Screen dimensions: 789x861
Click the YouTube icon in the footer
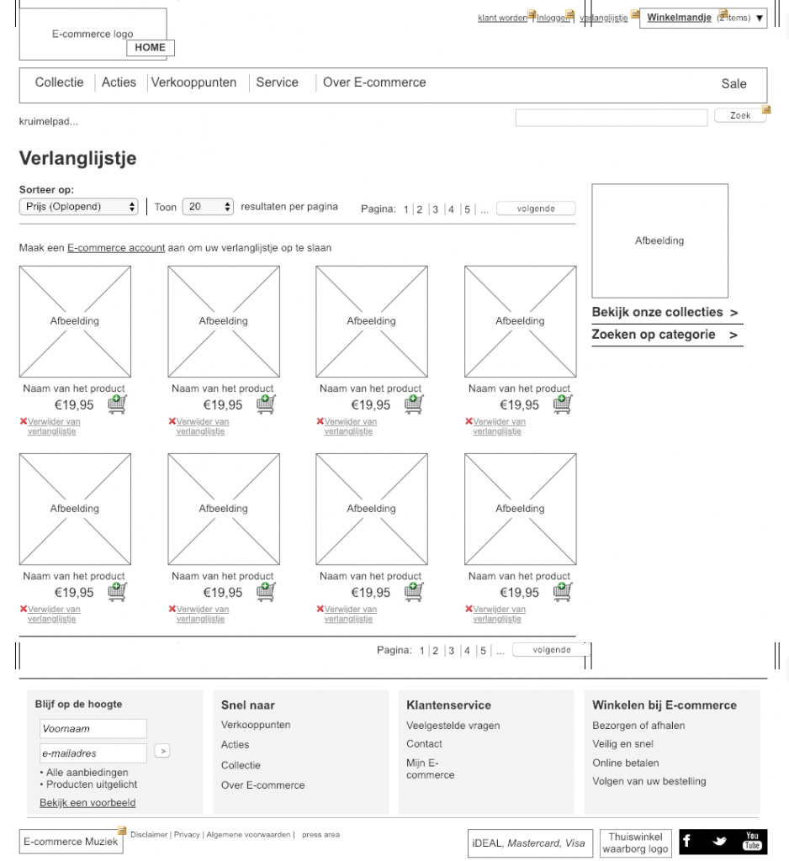pyautogui.click(x=752, y=841)
